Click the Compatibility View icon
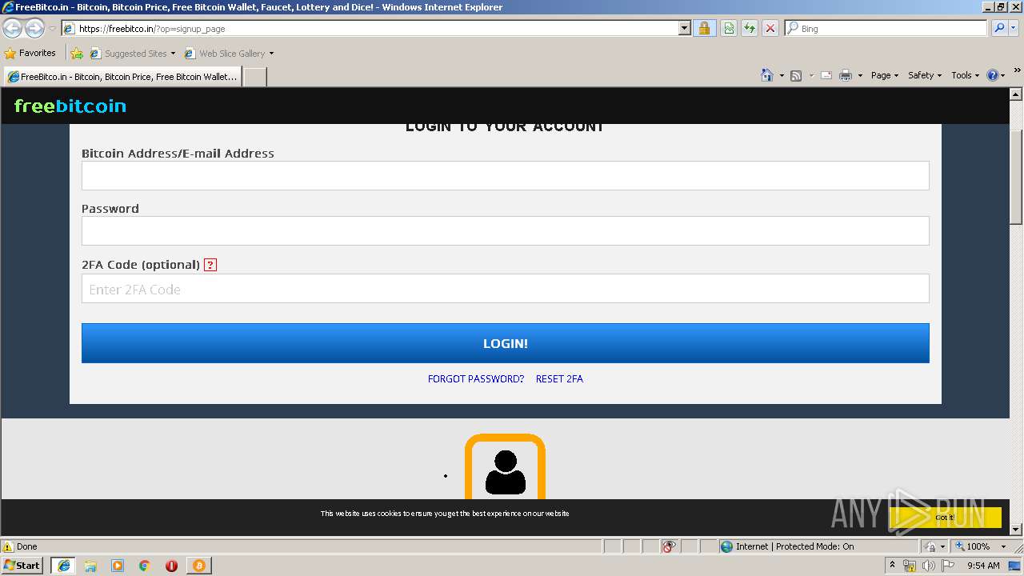This screenshot has height=576, width=1024. point(729,28)
